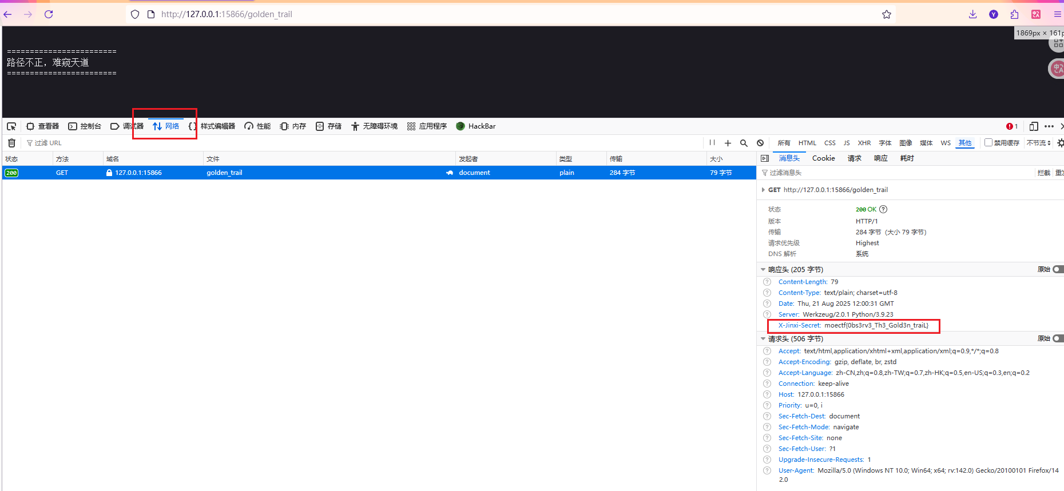
Task: Click the search magnifier in network toolbar
Action: 744,143
